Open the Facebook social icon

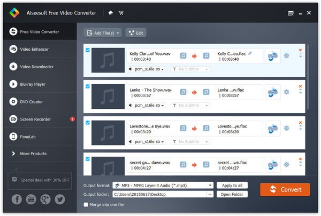(x=17, y=199)
